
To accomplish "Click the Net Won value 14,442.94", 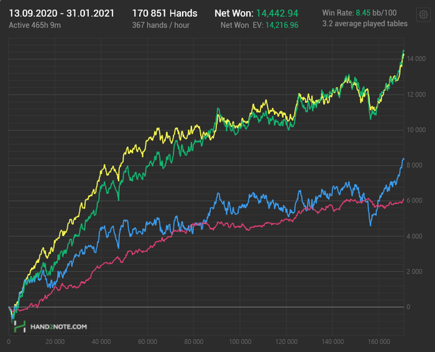I will [277, 13].
